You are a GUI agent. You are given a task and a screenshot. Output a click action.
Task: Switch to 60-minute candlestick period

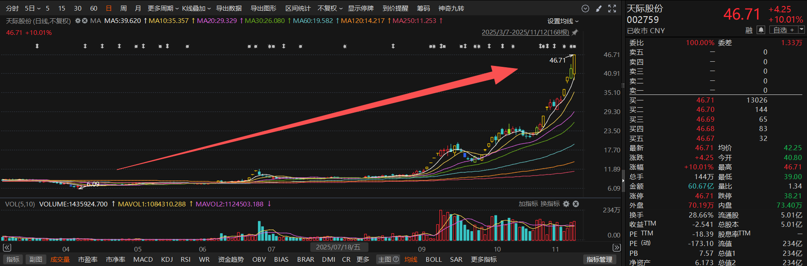(x=94, y=8)
